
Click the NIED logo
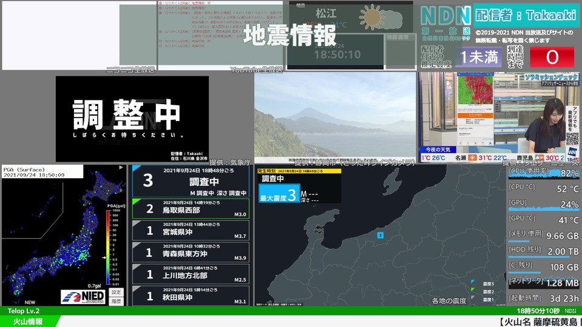[84, 297]
